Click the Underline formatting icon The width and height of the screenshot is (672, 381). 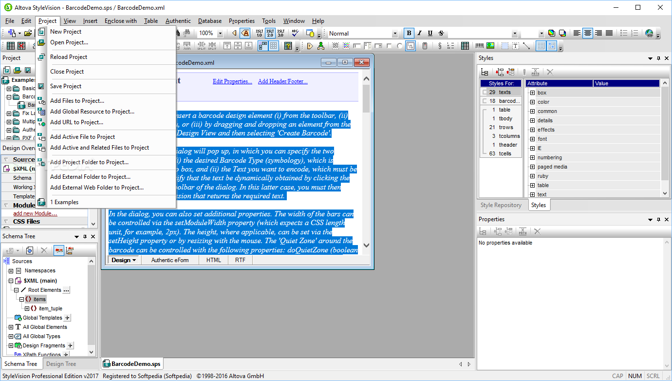[x=430, y=33]
